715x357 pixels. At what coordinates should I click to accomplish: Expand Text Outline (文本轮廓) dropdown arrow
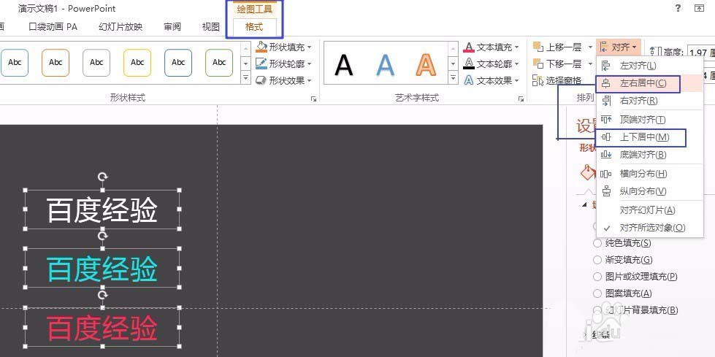click(516, 64)
